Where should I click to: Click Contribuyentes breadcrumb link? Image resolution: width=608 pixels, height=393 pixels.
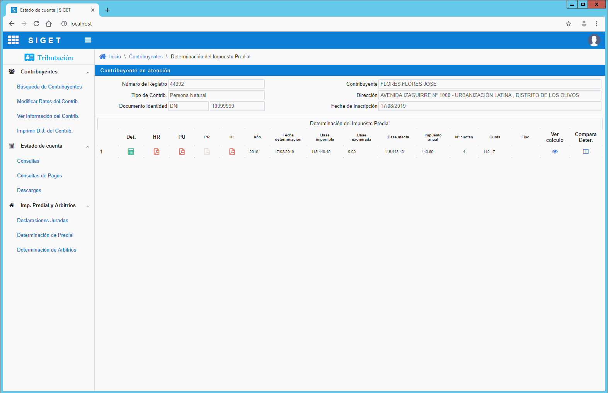(x=146, y=56)
